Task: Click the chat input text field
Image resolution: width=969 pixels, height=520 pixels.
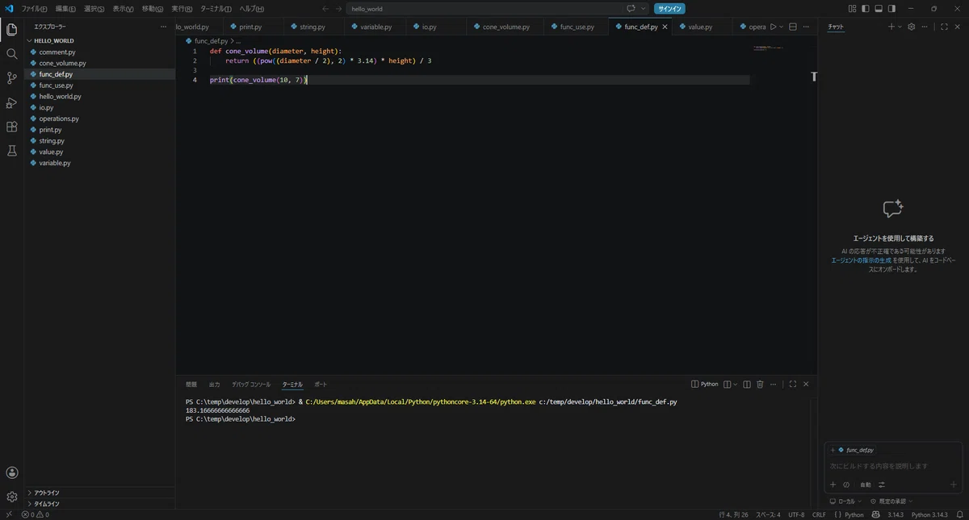Action: coord(892,466)
